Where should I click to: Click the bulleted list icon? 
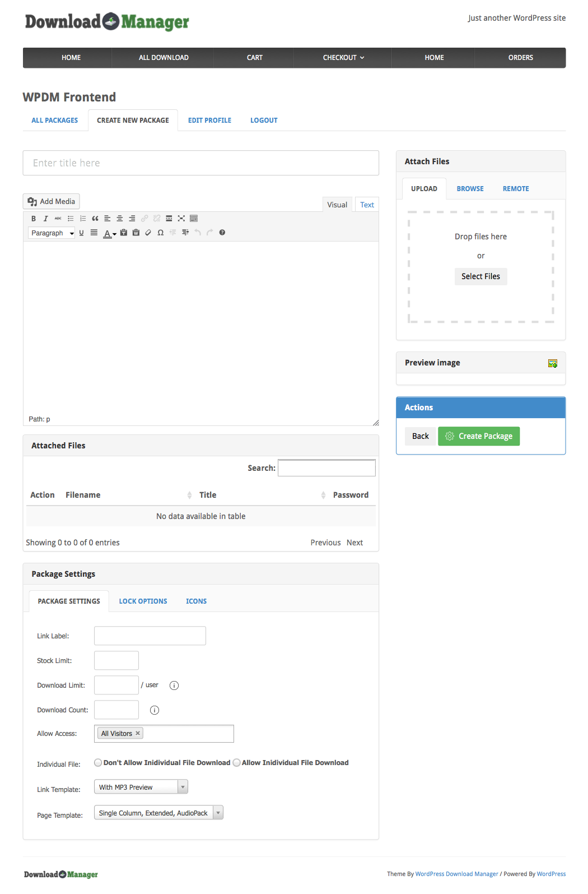(71, 219)
